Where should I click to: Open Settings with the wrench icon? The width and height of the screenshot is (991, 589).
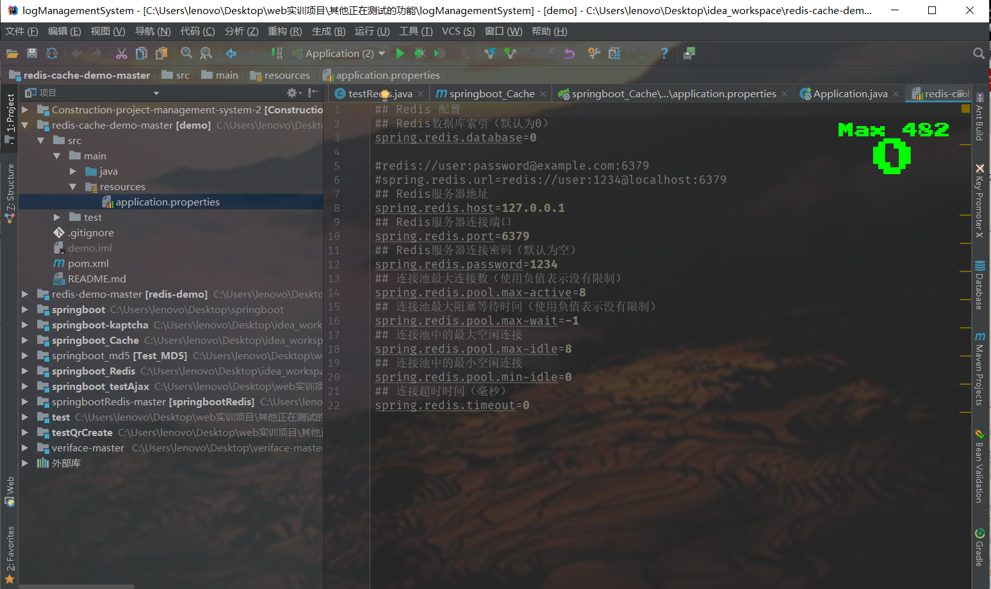coord(594,54)
